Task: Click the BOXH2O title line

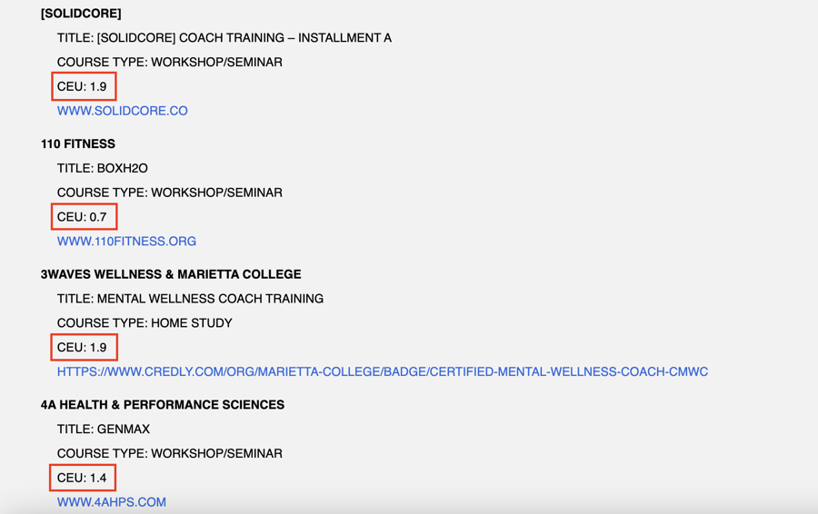Action: (102, 168)
